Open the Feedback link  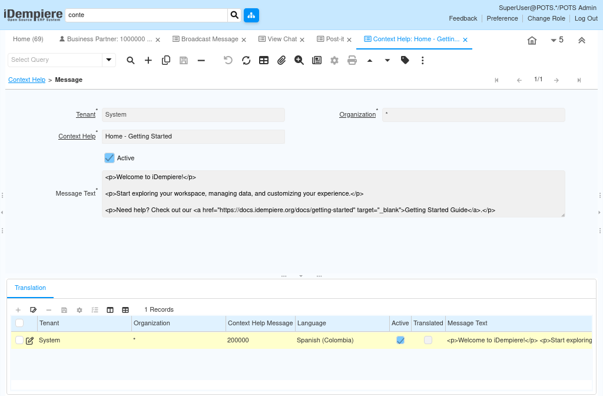(x=463, y=18)
